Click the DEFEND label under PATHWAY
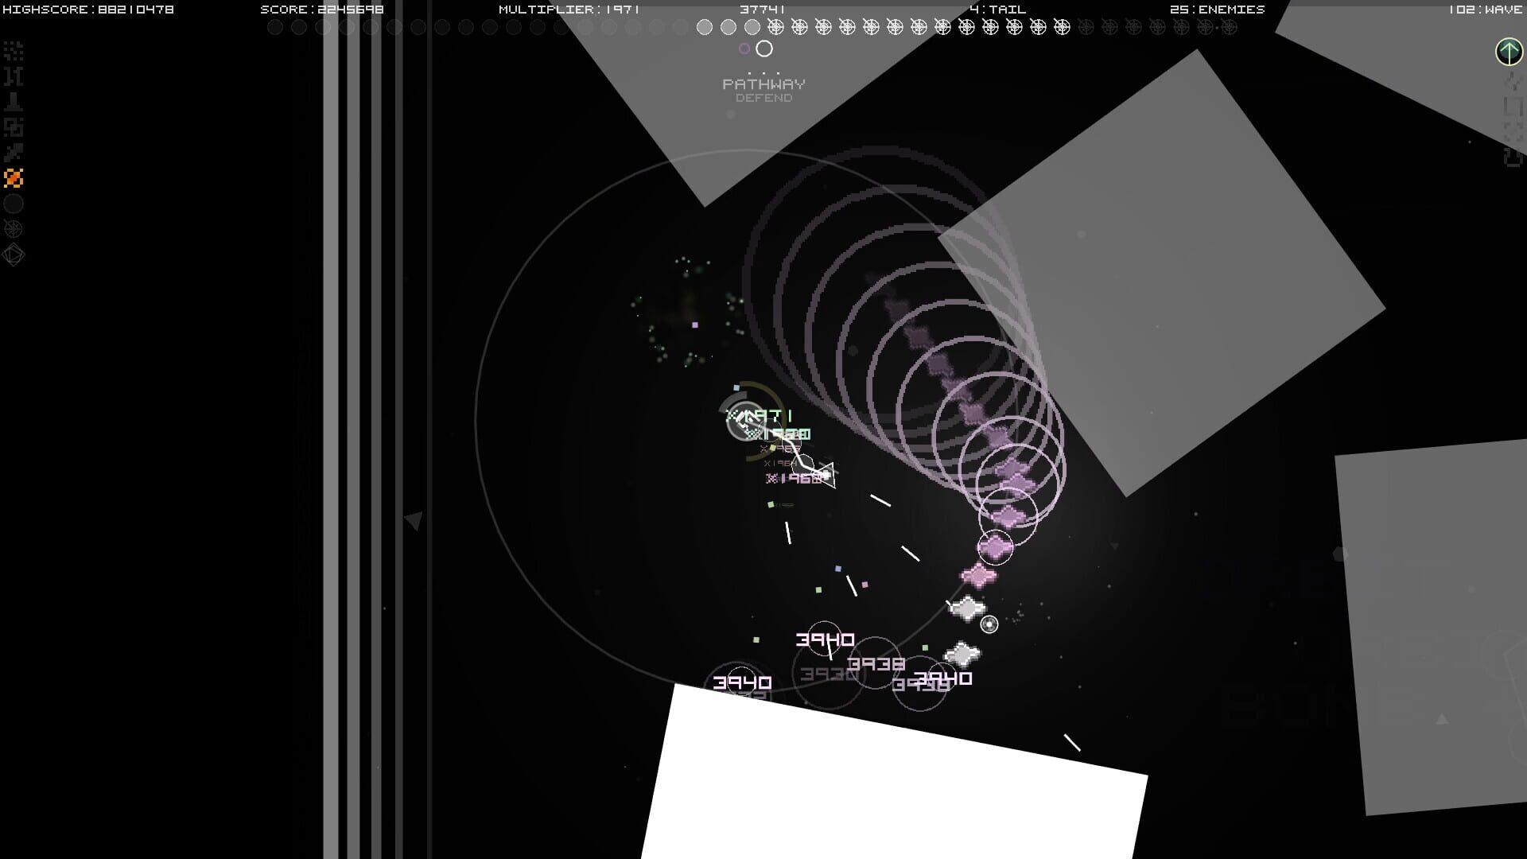The width and height of the screenshot is (1527, 859). coord(763,97)
